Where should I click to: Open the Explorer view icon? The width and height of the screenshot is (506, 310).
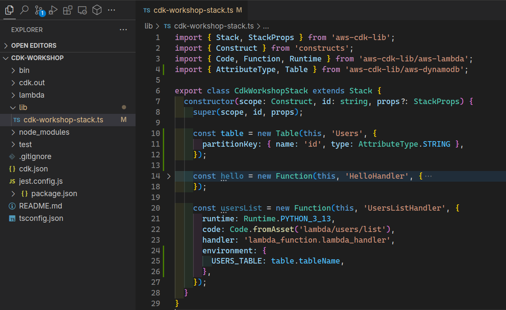tap(9, 10)
